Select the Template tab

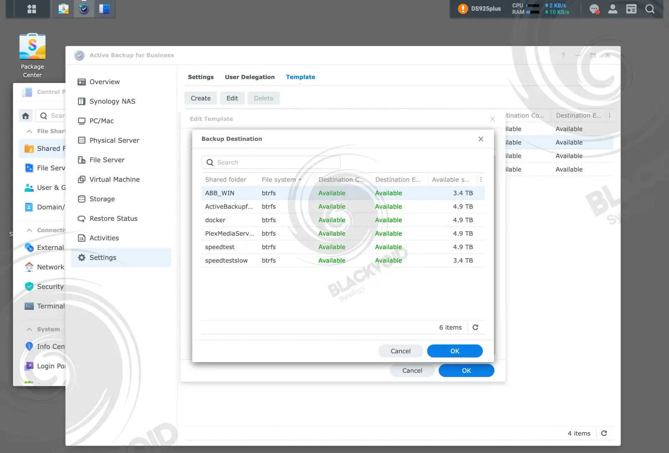click(301, 77)
